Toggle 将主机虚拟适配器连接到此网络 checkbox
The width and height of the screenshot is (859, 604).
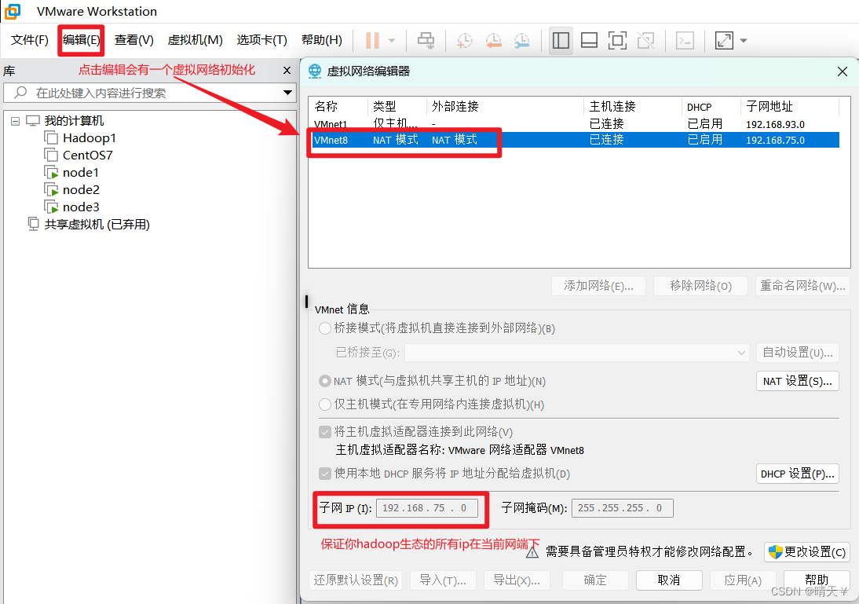pos(325,432)
